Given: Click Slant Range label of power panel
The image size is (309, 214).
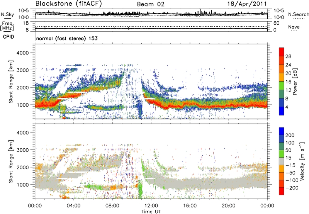Looking at the screenshot, I should (x=11, y=82).
